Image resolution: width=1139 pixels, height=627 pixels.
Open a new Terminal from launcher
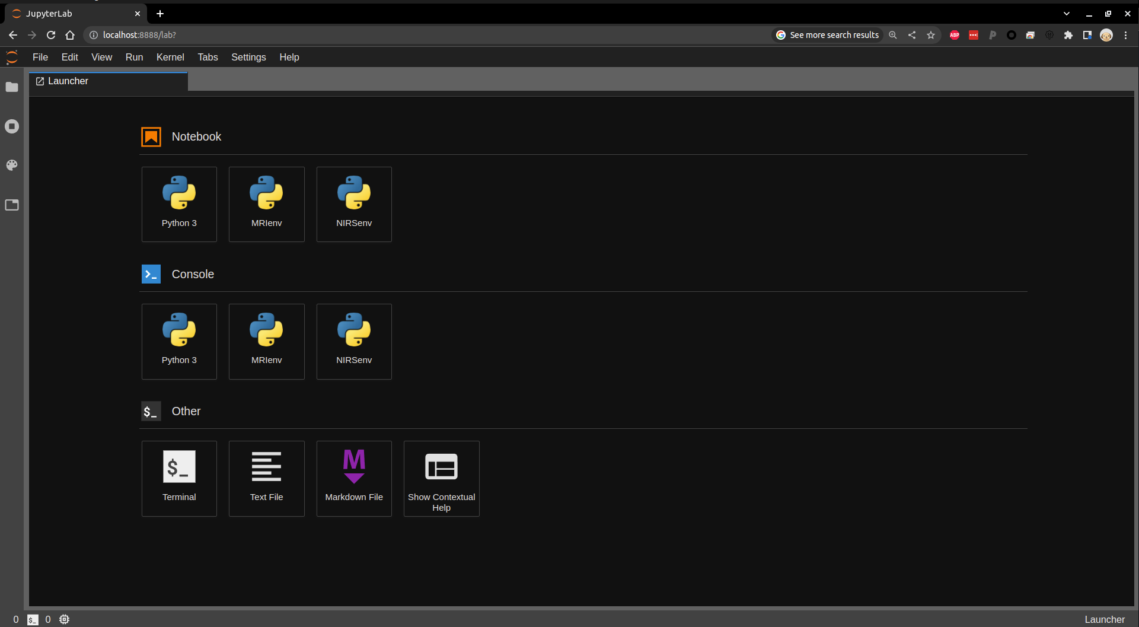pos(179,478)
